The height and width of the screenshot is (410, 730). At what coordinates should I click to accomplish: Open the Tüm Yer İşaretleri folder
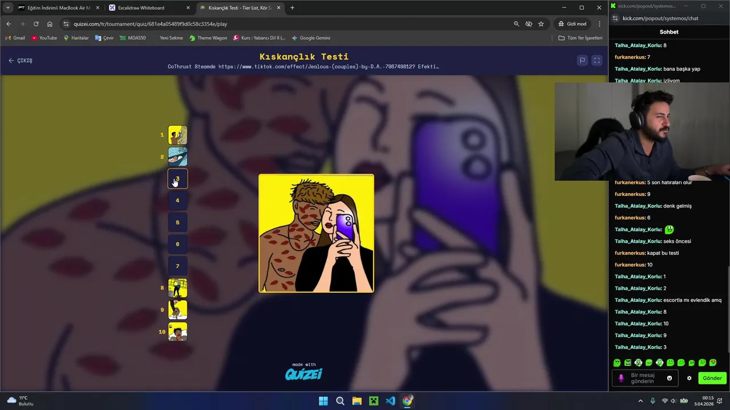click(580, 38)
